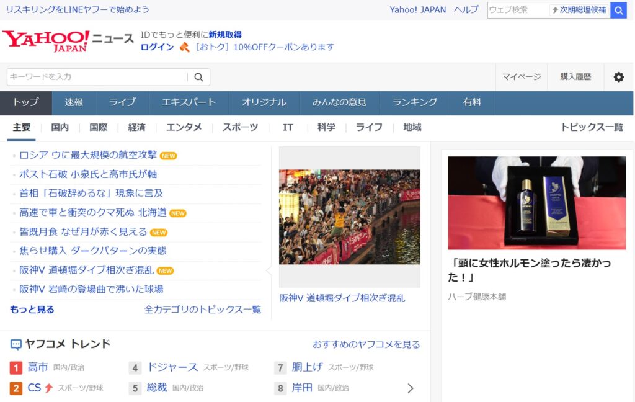635x402 pixels.
Task: Click the blue web search magnifier button
Action: (618, 10)
